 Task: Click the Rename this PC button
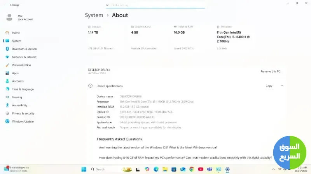270,72
